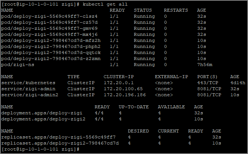Click 4/4 ready value of deployment deploy-zigi2
The width and height of the screenshot is (248, 154).
pos(99,119)
